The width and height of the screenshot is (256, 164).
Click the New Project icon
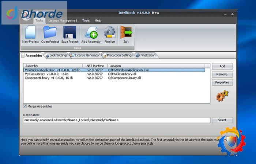point(30,33)
